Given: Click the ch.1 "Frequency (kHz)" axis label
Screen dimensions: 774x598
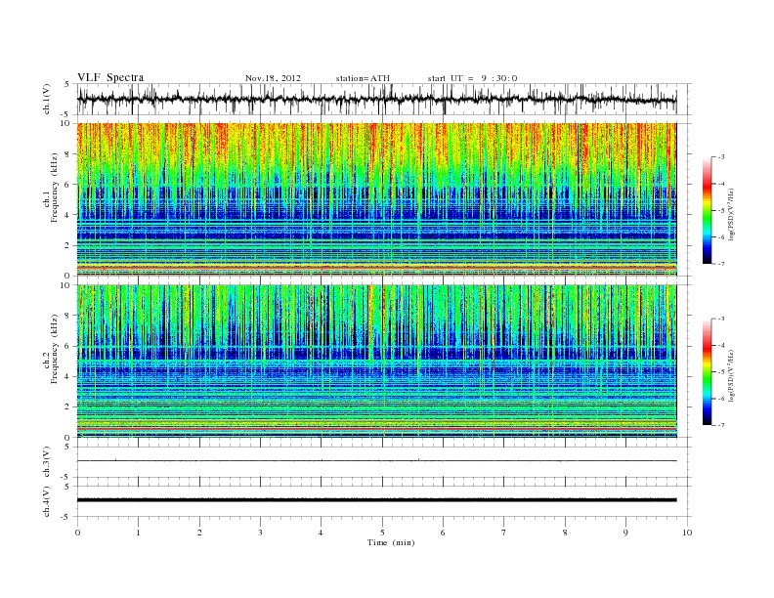Looking at the screenshot, I should [54, 188].
